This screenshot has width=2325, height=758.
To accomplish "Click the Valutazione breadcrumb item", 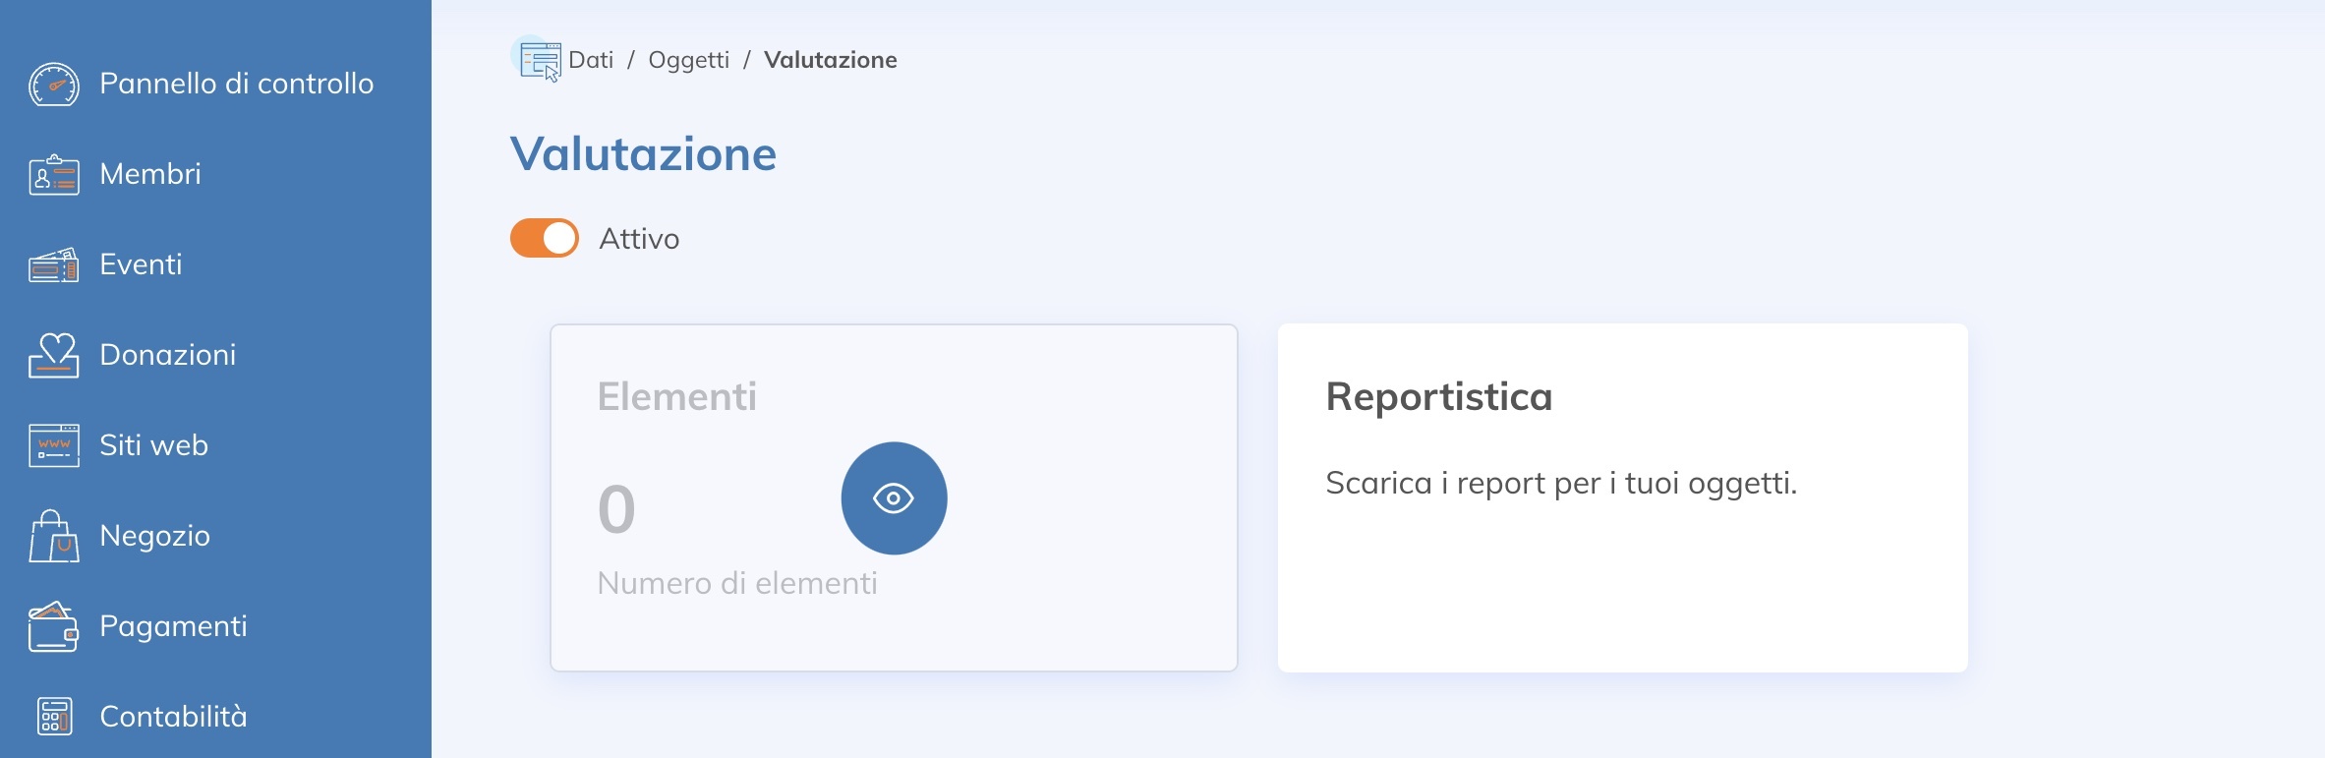I will pos(830,60).
